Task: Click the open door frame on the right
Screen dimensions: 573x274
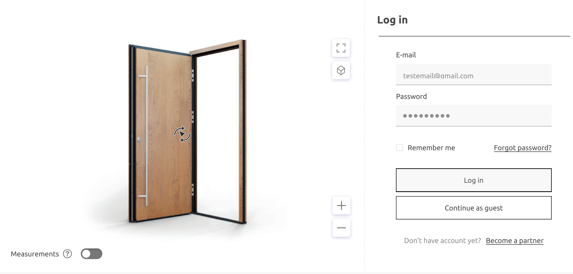Action: coord(219,132)
